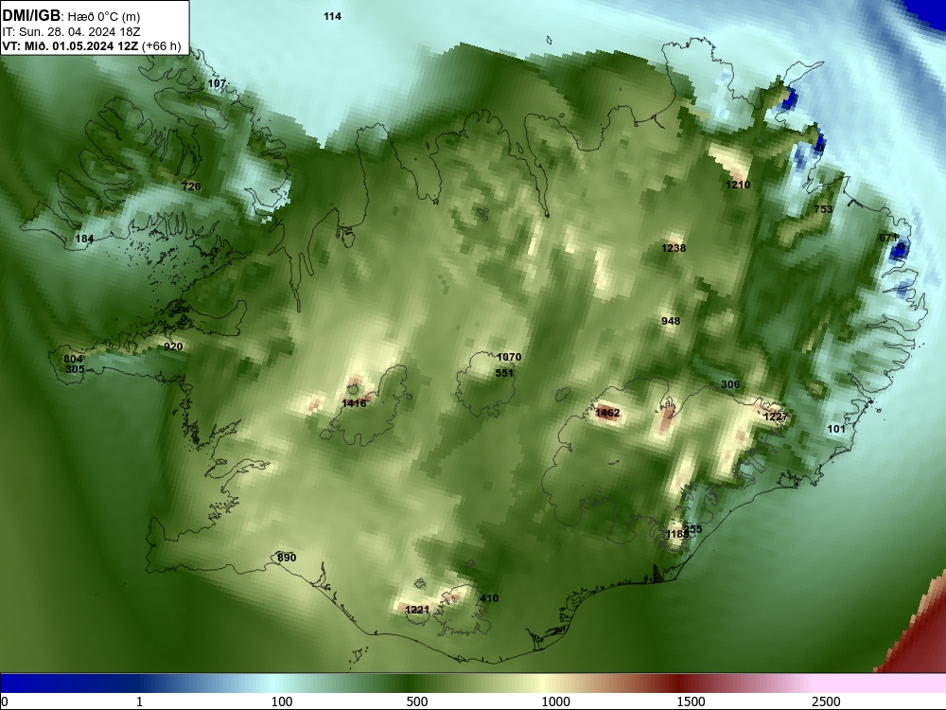Click the 255 label in the southeast
This screenshot has width=946, height=710.
pos(693,529)
